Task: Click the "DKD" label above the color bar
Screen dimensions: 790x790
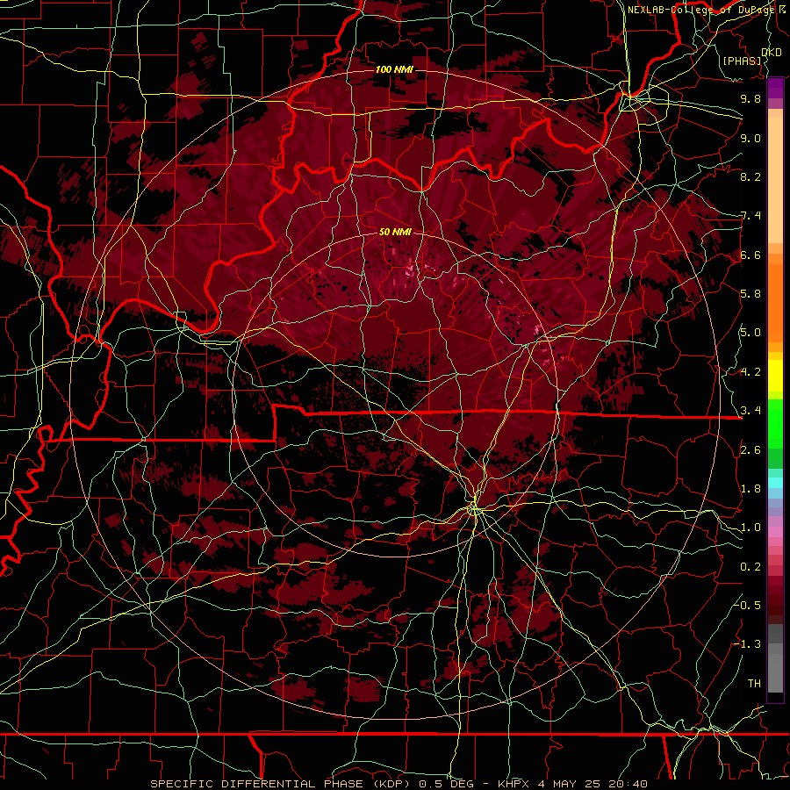Action: pyautogui.click(x=772, y=53)
